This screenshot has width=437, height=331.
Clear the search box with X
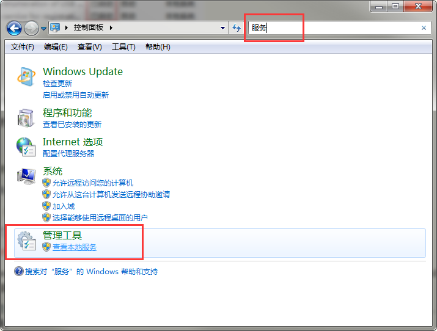[x=424, y=28]
